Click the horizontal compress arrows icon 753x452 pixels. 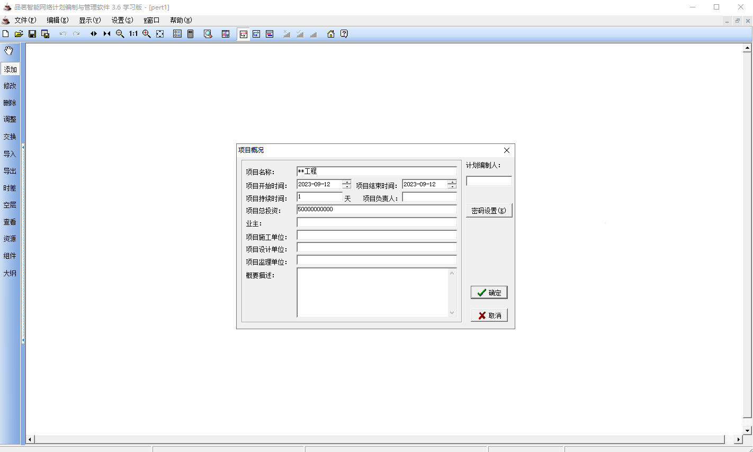pos(107,34)
